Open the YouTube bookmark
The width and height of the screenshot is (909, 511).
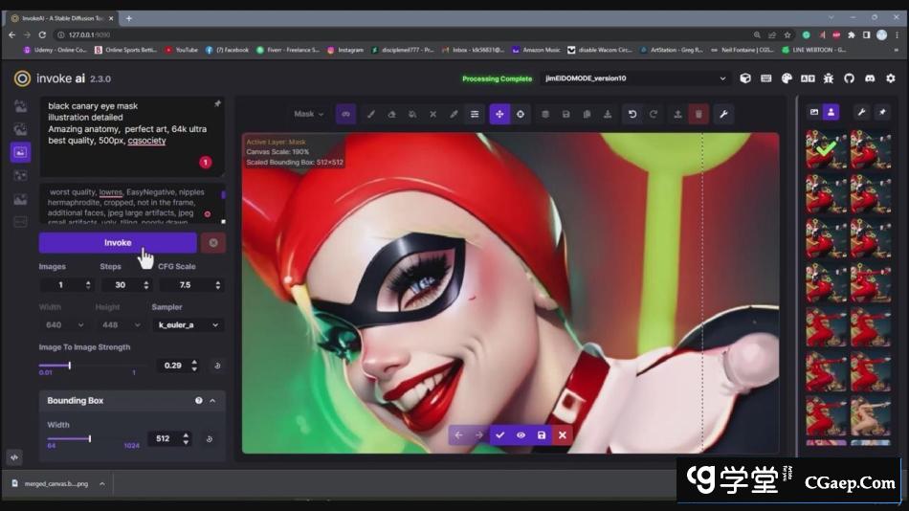[x=182, y=50]
